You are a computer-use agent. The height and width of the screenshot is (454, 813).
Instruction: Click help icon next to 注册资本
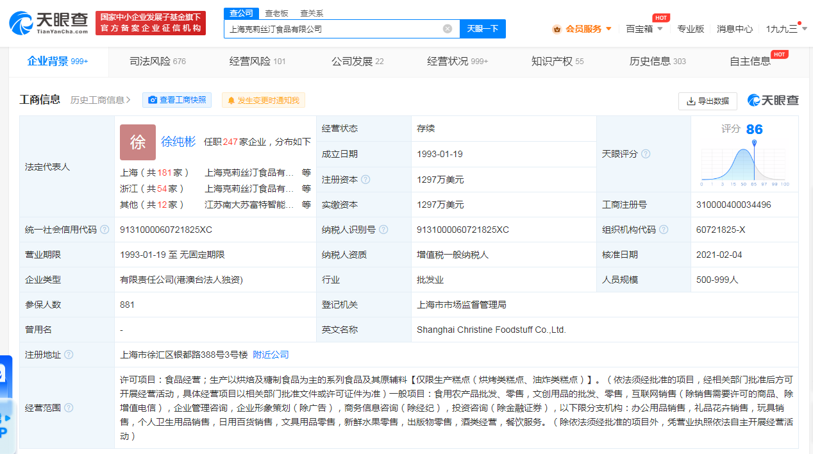366,180
